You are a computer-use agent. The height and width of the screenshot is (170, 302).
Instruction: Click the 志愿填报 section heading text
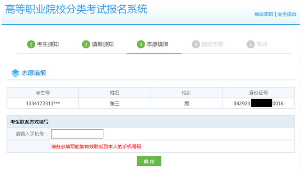34,73
